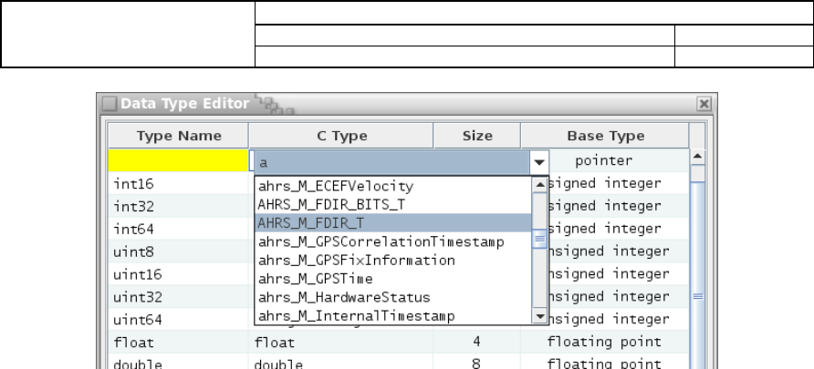Click the Base Type column header
Screen dimensions: 814x369
pyautogui.click(x=605, y=136)
